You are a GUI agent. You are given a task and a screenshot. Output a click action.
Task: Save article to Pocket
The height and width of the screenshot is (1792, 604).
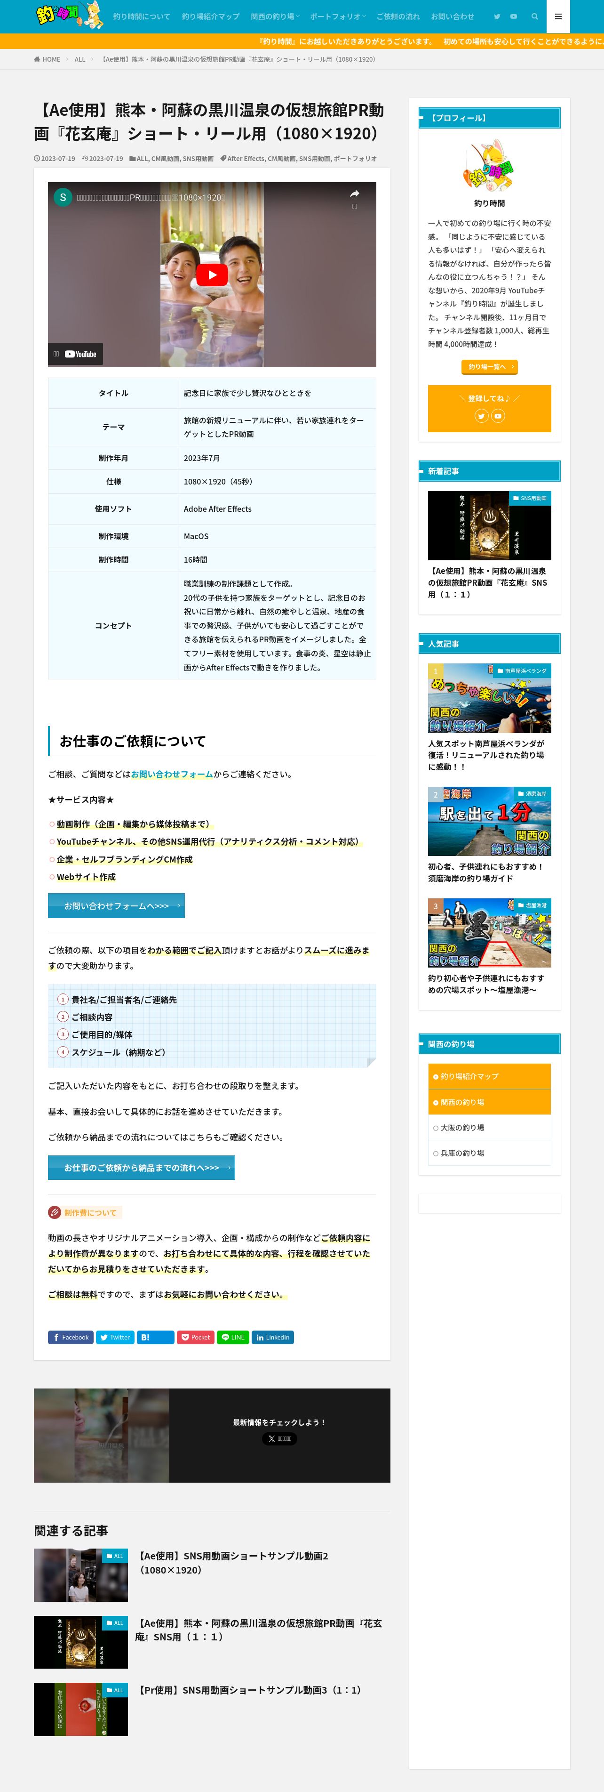coord(196,1337)
